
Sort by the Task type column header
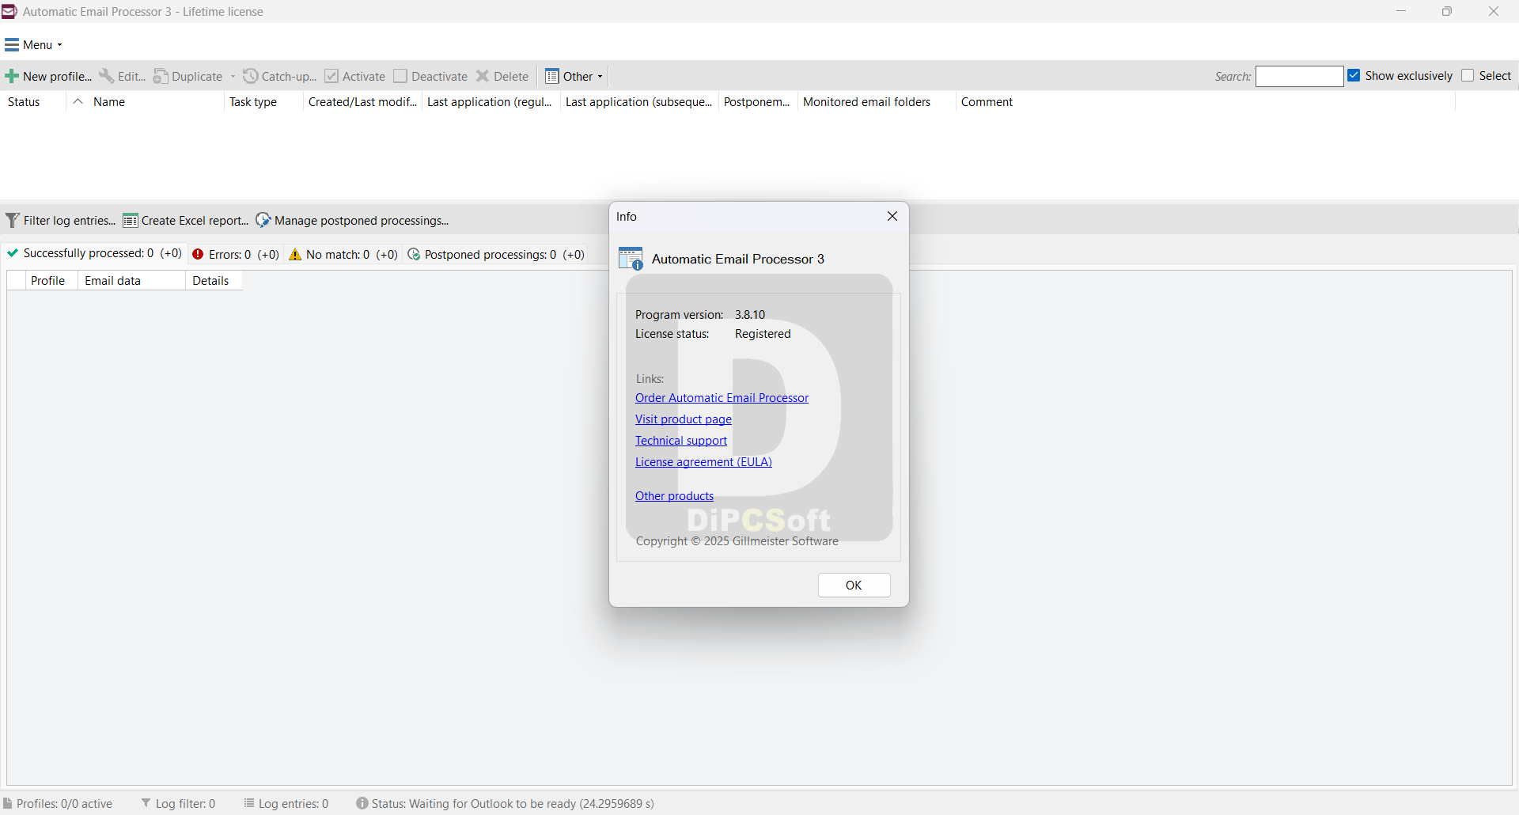point(263,101)
